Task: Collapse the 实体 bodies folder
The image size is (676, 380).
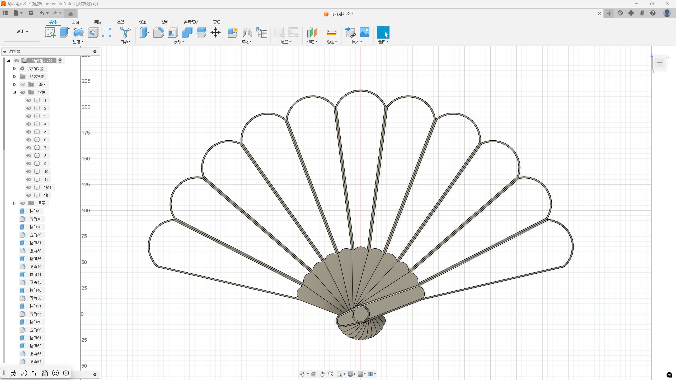Action: (x=15, y=92)
